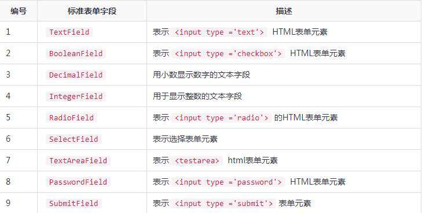Viewport: 422px width, 213px height.
Task: Click description 用小数显示数字的文本字段
Action: 201,75
